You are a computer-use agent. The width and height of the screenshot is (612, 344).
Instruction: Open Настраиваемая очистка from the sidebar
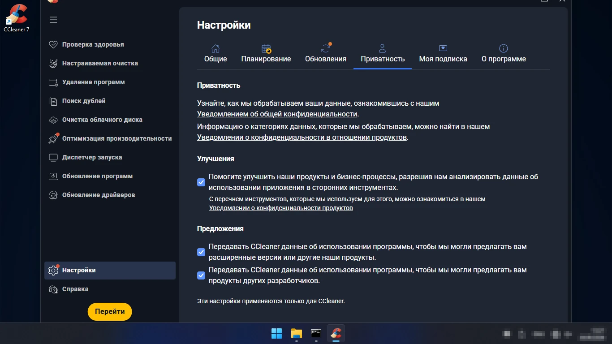point(110,63)
